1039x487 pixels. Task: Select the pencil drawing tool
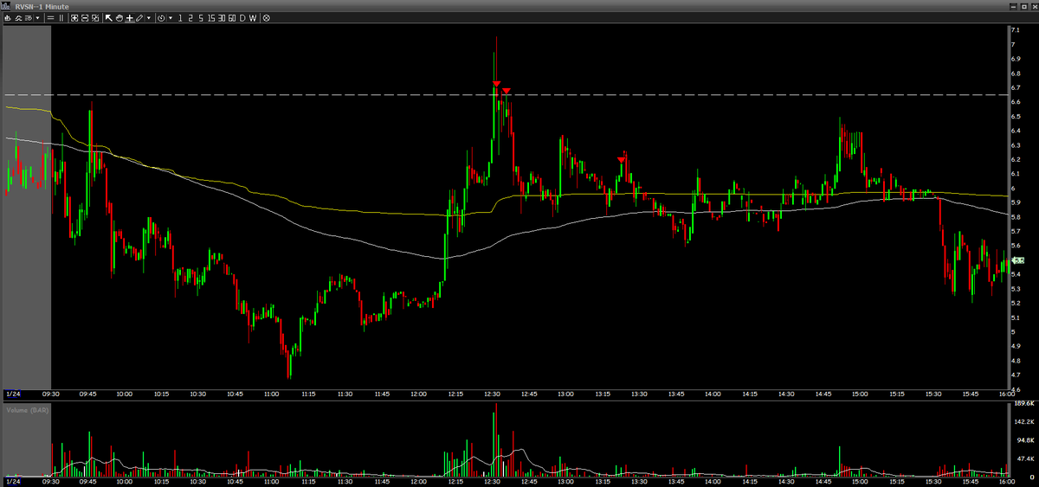point(139,17)
